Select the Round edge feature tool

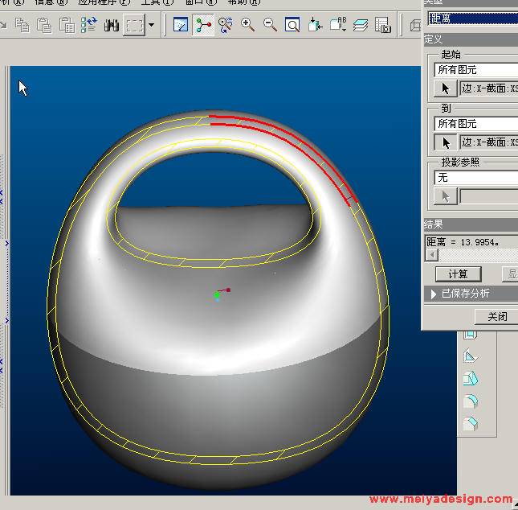471,401
